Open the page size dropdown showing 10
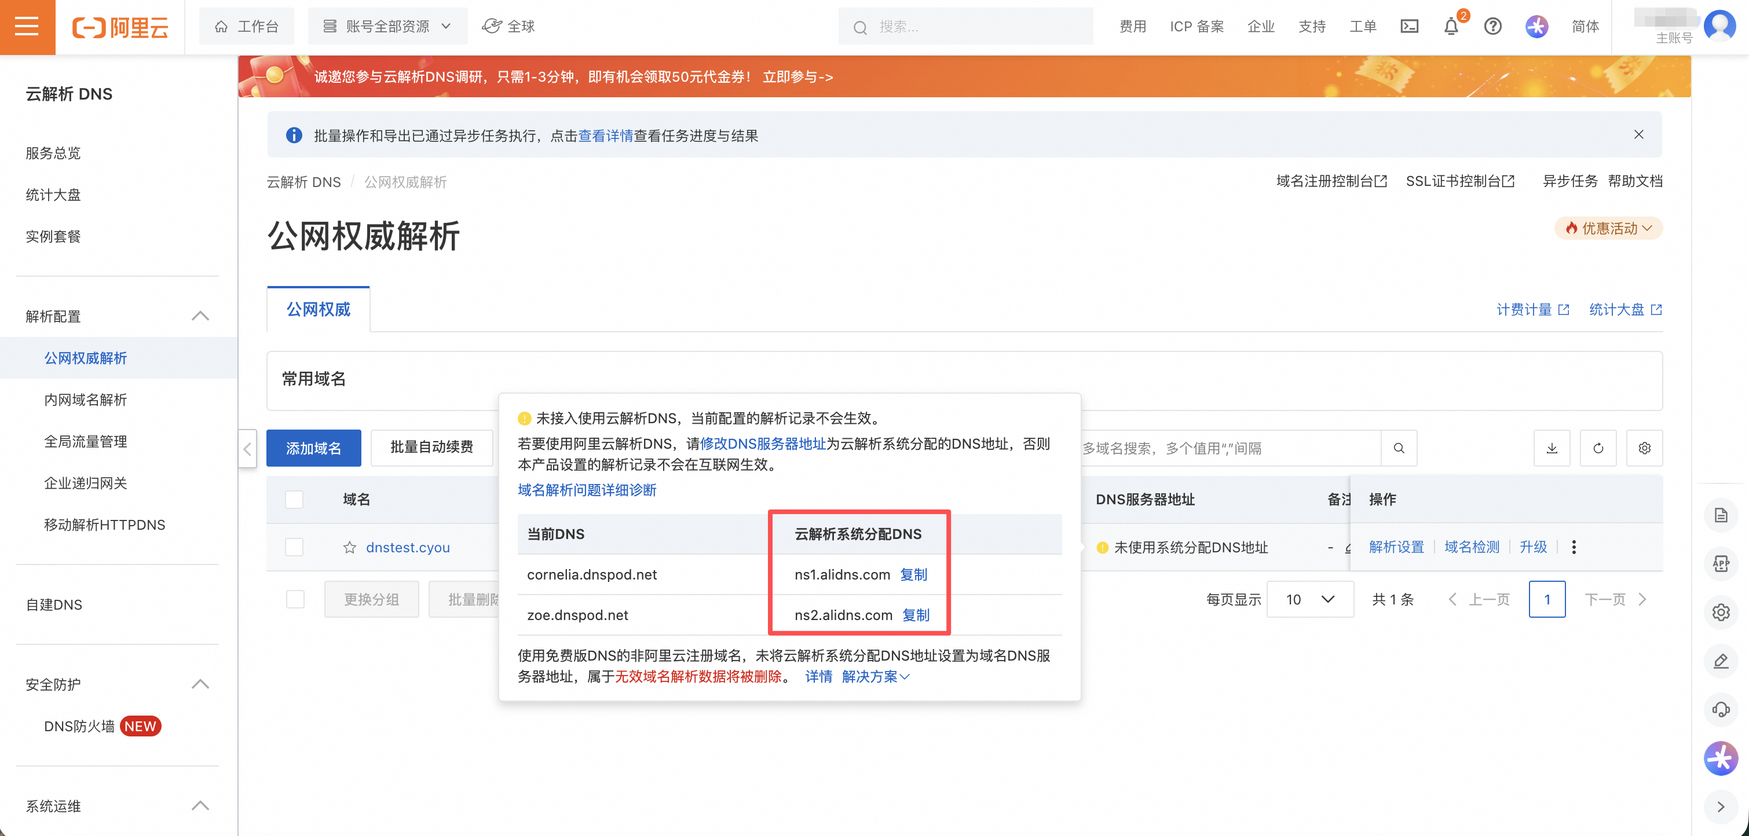 [x=1309, y=599]
